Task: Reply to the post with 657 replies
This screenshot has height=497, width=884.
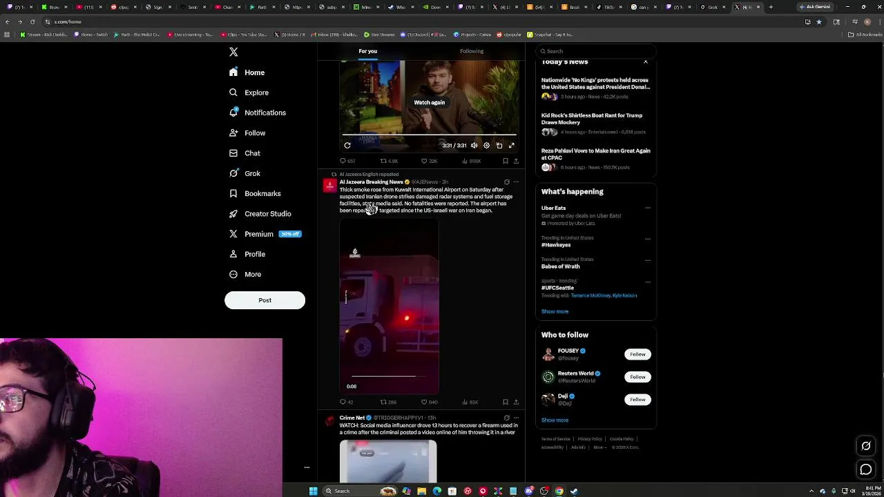Action: (347, 161)
